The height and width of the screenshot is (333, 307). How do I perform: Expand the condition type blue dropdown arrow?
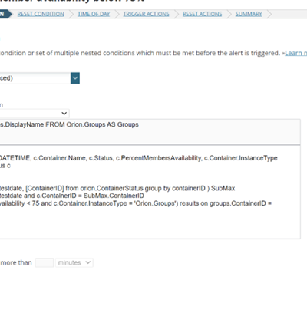(x=75, y=78)
